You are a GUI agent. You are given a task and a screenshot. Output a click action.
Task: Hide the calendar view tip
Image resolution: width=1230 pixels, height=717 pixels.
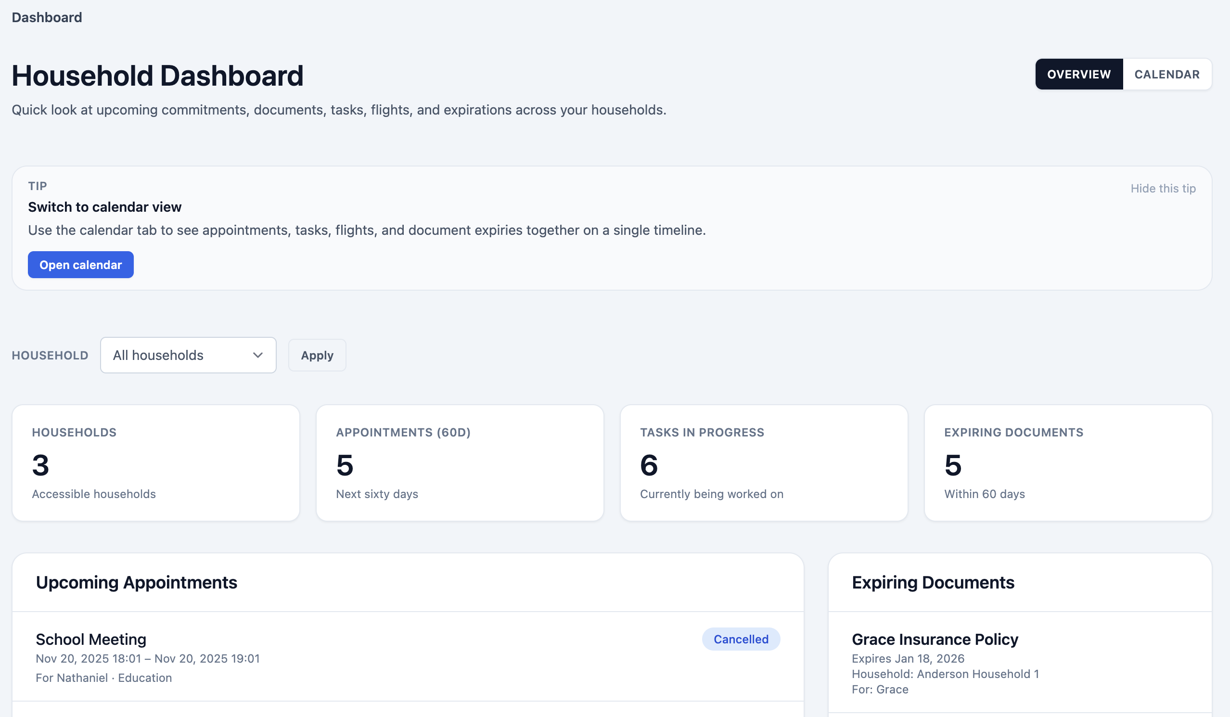point(1164,189)
